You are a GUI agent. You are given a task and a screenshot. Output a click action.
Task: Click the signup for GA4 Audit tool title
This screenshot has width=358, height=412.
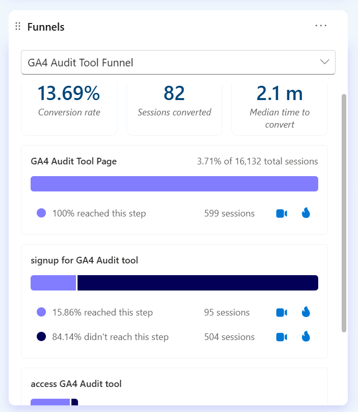pos(84,260)
